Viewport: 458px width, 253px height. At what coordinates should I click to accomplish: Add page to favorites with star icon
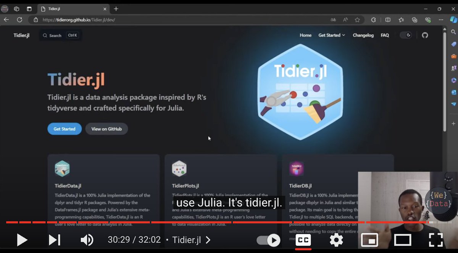coord(357,20)
